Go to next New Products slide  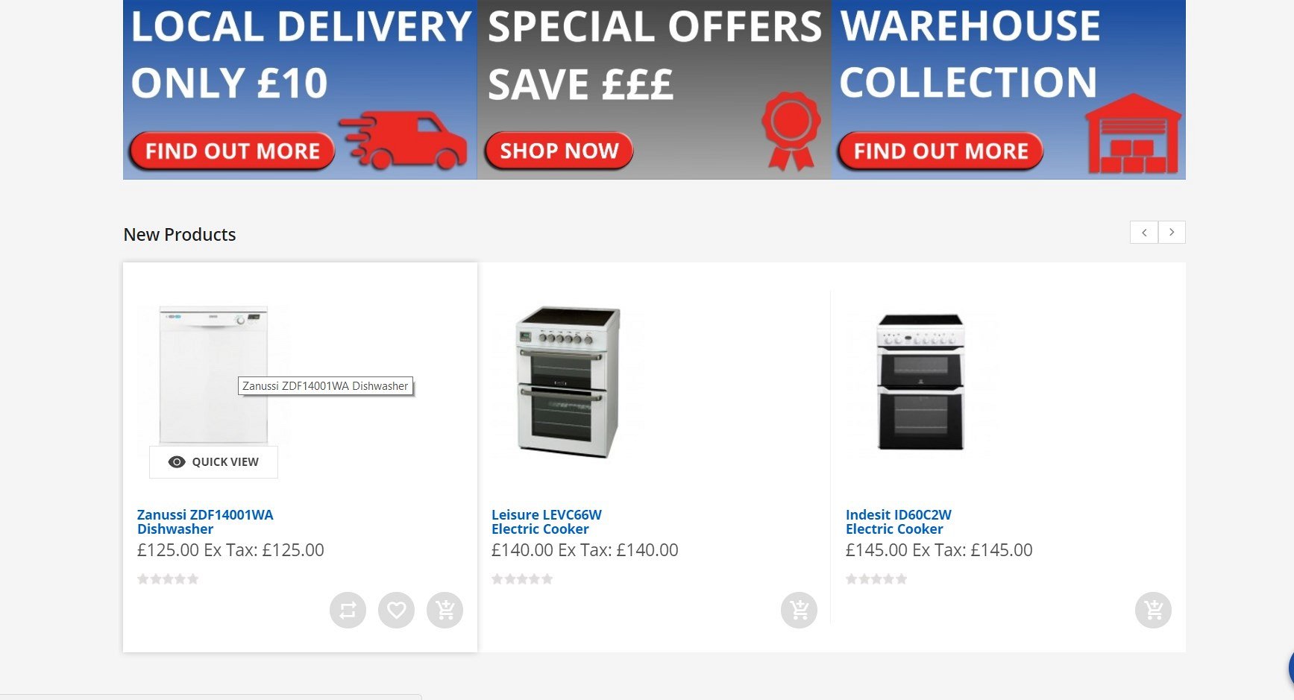pos(1172,233)
